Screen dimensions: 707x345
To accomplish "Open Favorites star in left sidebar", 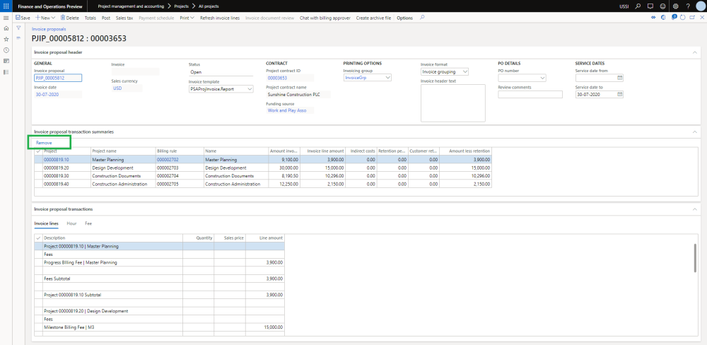I will pyautogui.click(x=6, y=39).
